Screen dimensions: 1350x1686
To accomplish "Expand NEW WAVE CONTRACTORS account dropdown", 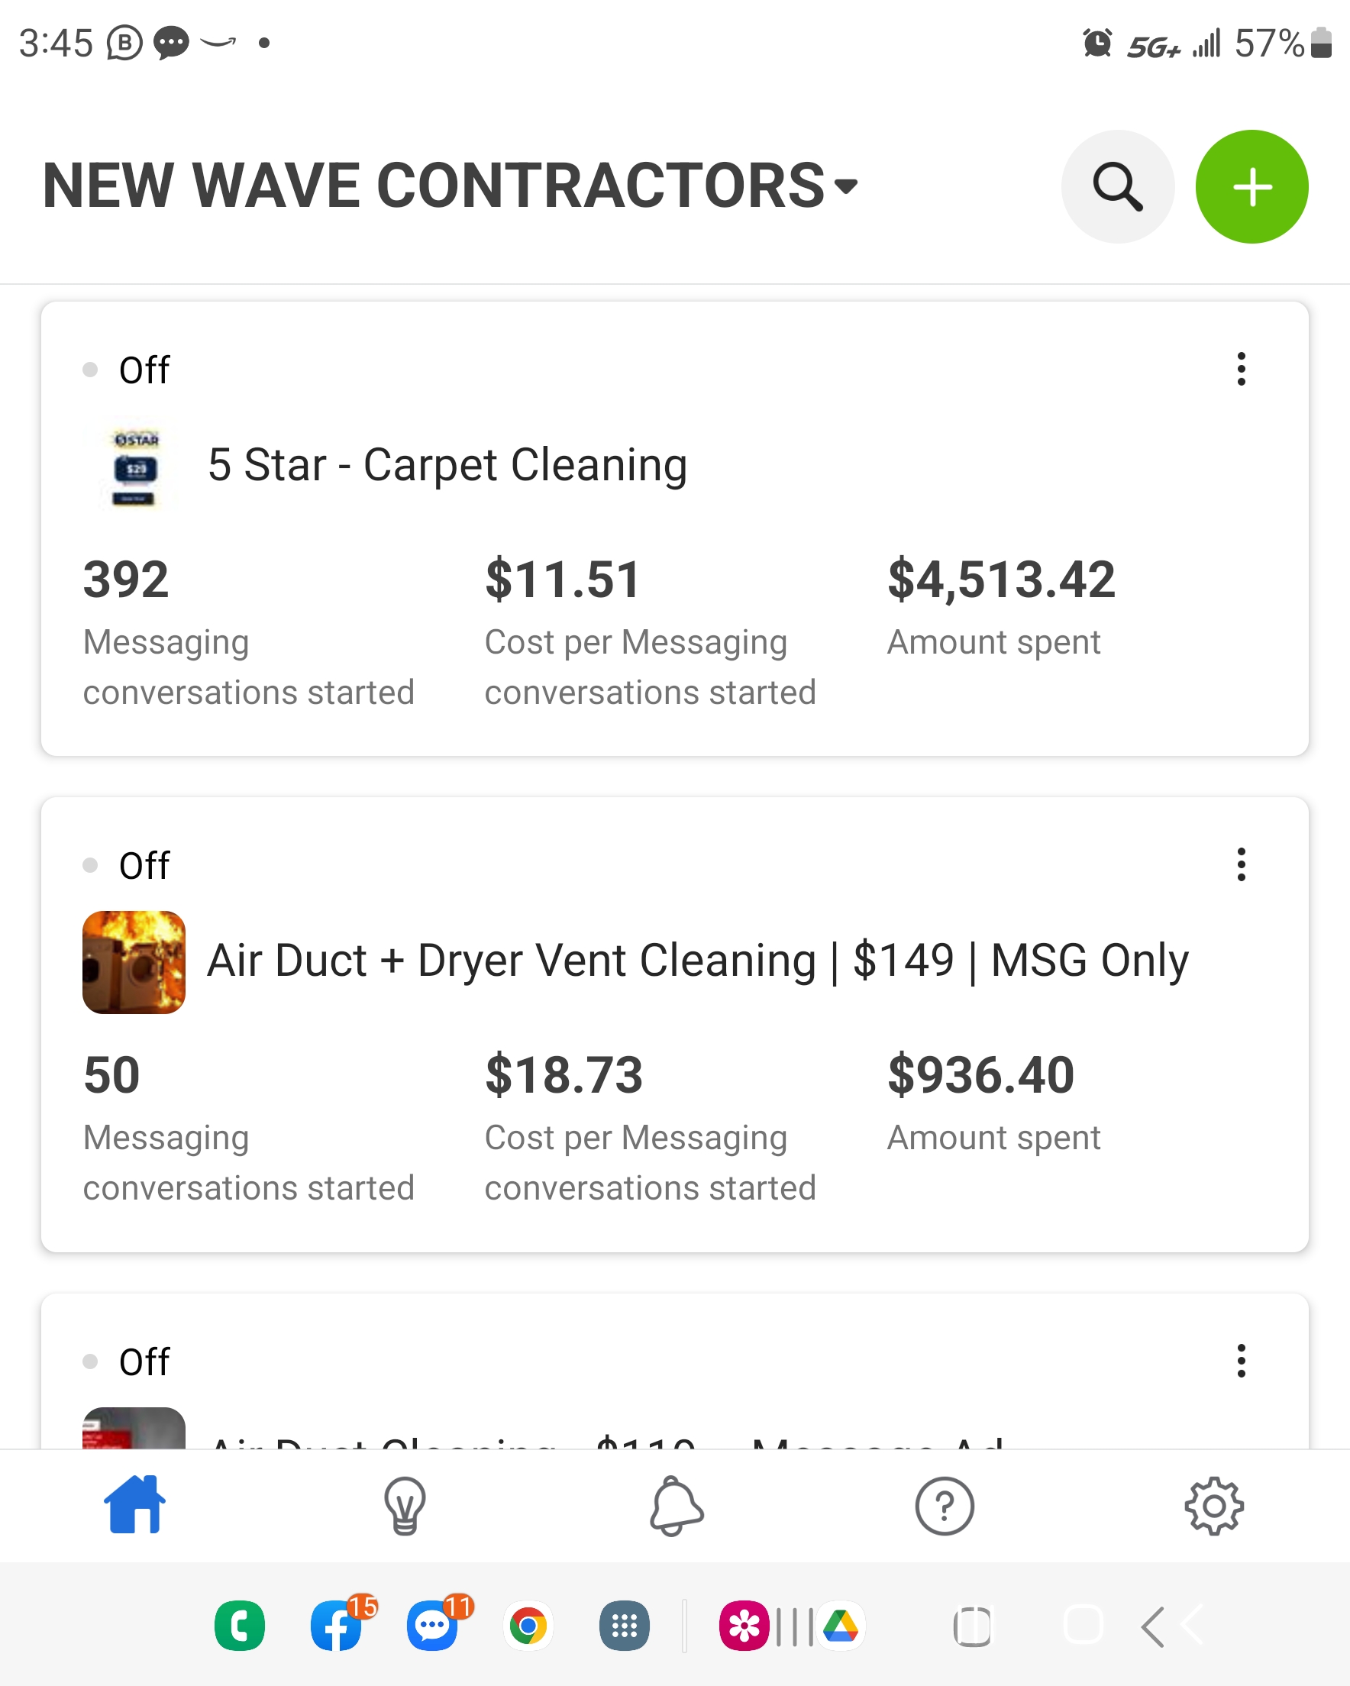I will pos(451,186).
